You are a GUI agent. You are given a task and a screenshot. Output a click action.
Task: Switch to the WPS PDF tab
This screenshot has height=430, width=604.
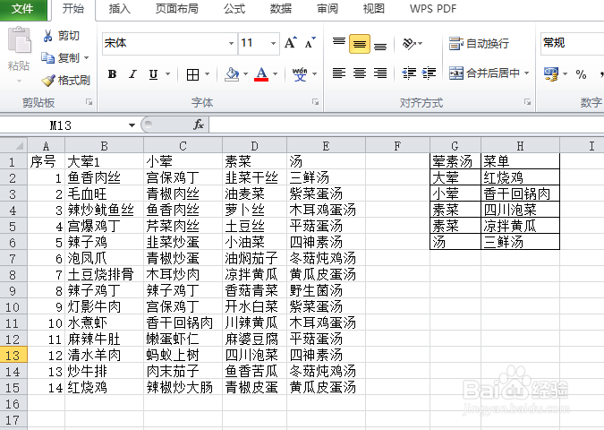433,8
